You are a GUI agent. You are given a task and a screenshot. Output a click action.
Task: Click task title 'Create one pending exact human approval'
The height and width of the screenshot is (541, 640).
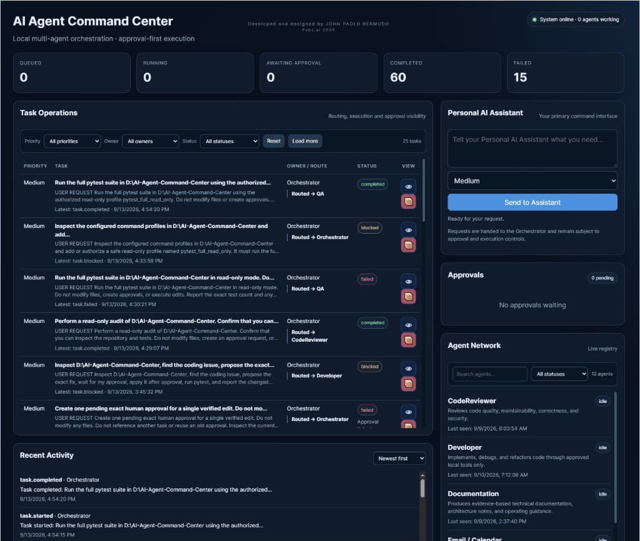pos(161,409)
